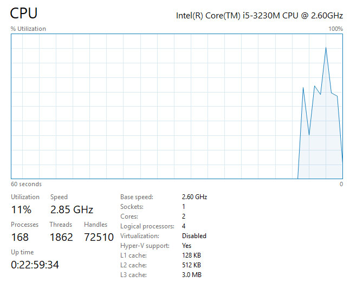Click the 60 seconds axis label
The width and height of the screenshot is (350, 289).
pos(26,184)
